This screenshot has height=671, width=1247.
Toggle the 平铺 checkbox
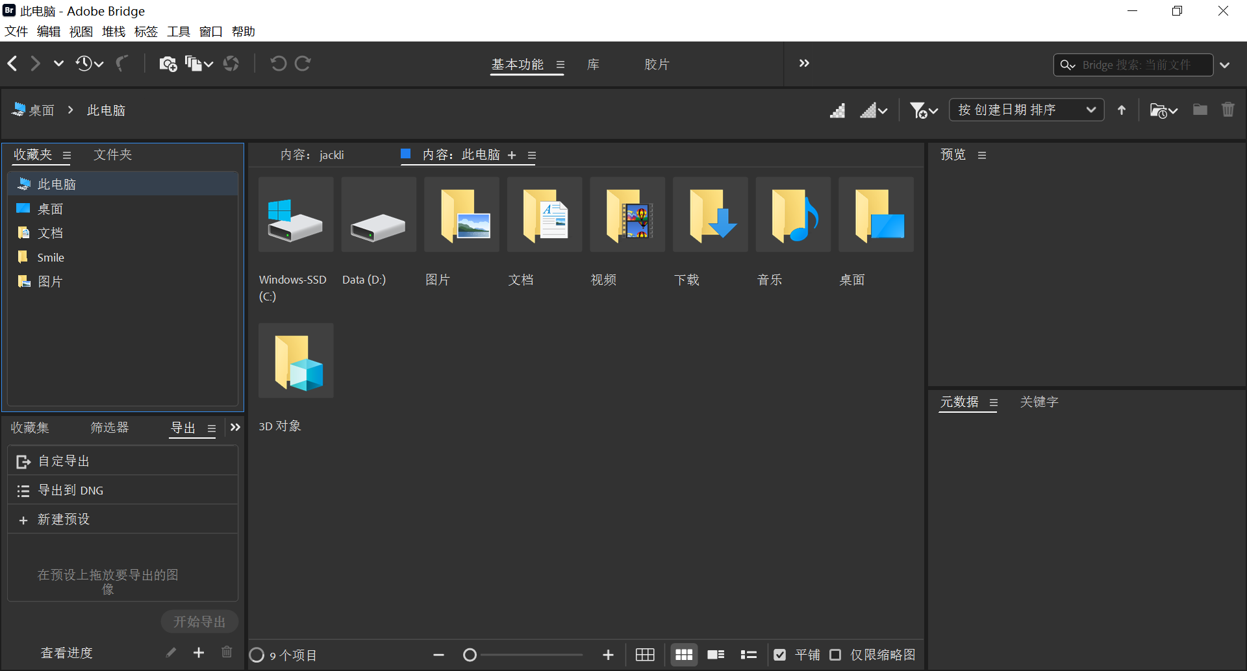pyautogui.click(x=780, y=655)
